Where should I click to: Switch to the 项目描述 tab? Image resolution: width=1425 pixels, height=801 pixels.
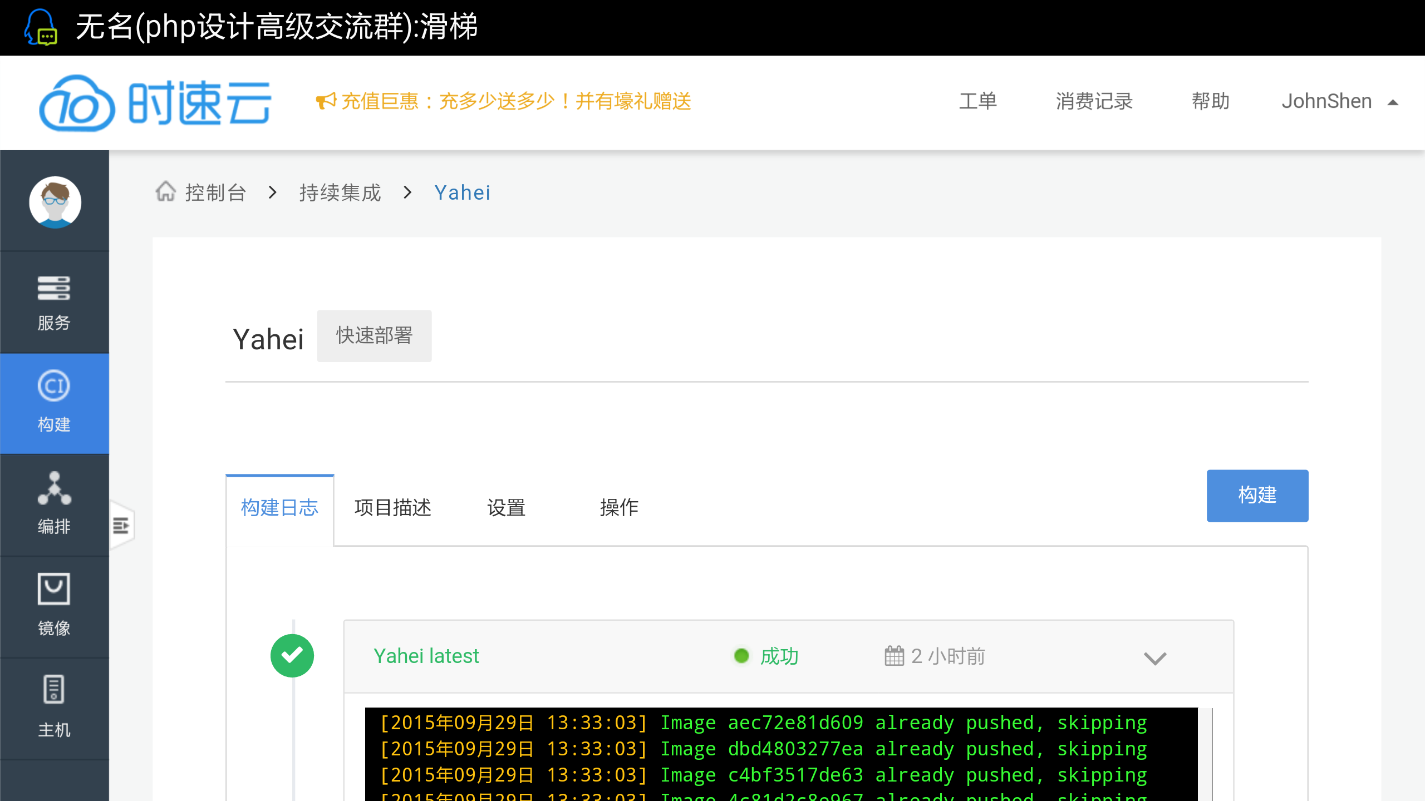coord(392,507)
